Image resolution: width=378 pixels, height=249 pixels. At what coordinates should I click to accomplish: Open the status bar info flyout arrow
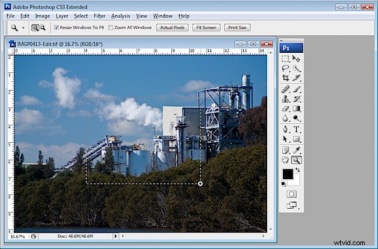point(115,236)
